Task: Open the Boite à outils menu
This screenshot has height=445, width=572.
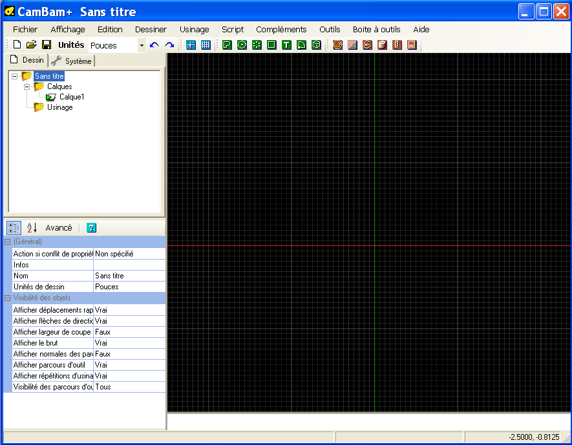Action: (x=376, y=30)
